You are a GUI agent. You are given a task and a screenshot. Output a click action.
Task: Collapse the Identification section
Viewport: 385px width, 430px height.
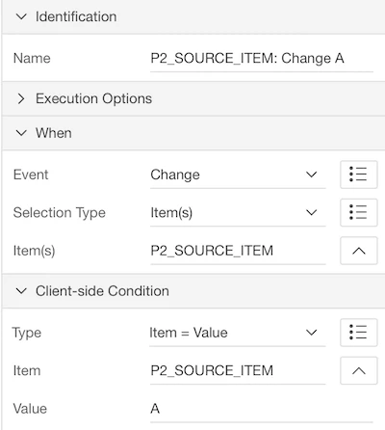[x=21, y=16]
